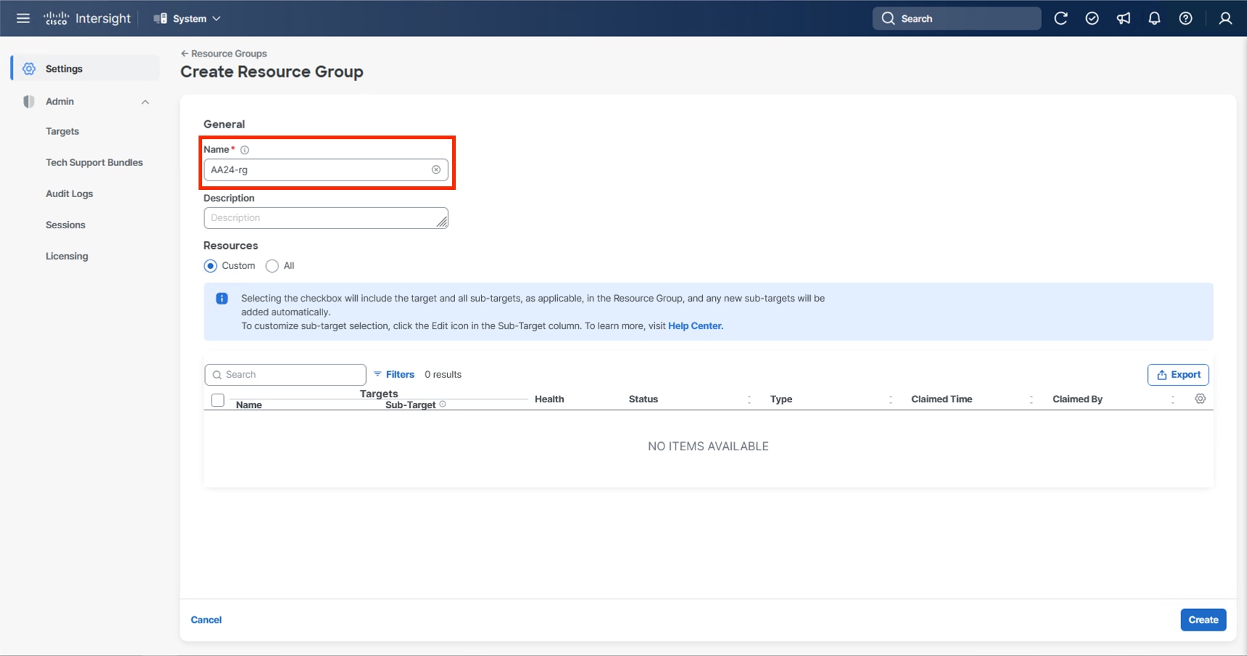Open the Help menu question mark icon
This screenshot has width=1247, height=656.
click(x=1186, y=18)
